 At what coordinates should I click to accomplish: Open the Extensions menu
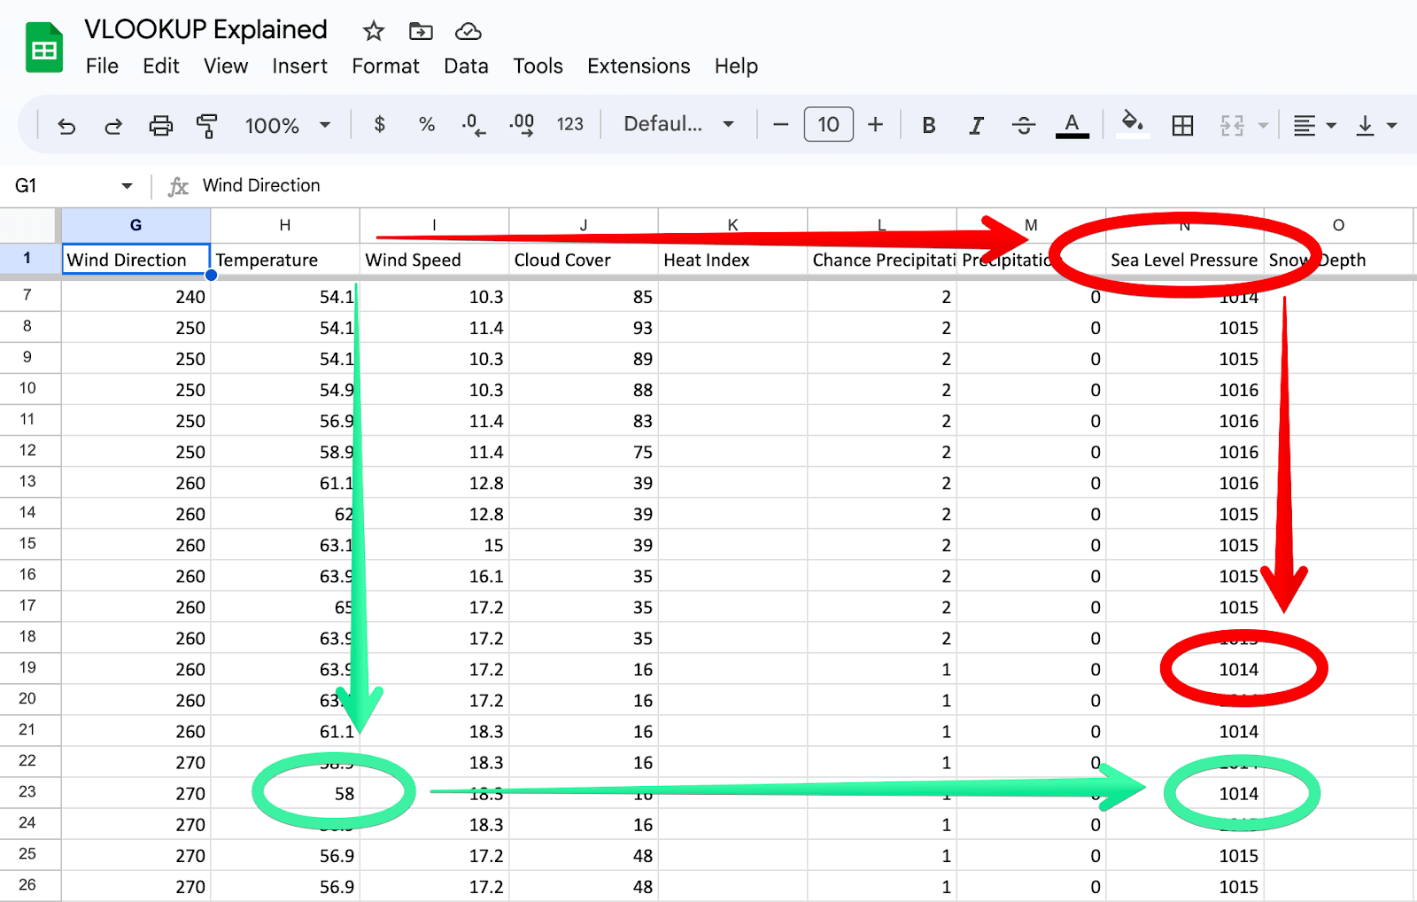639,66
